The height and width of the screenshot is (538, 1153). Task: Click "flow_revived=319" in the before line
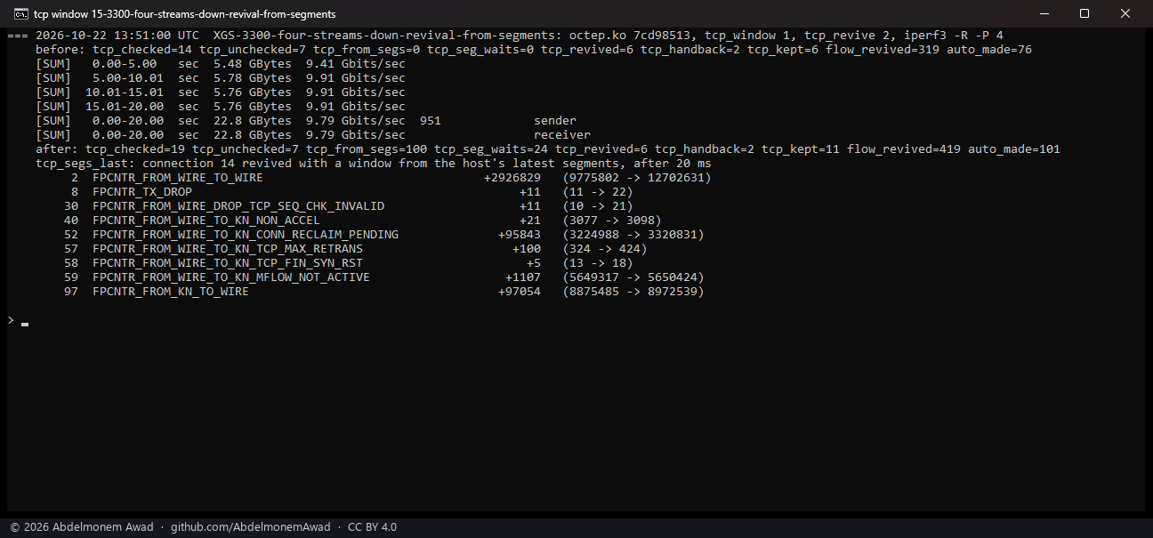[883, 50]
